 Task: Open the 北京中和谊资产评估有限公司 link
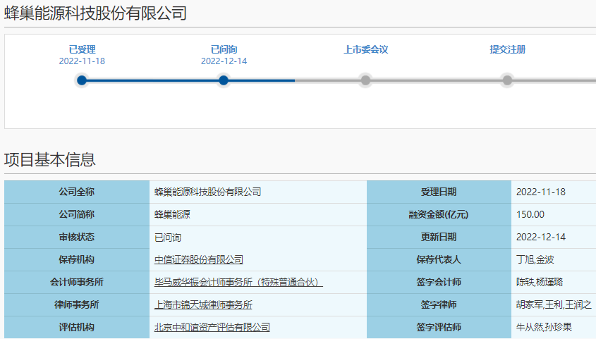(x=212, y=327)
